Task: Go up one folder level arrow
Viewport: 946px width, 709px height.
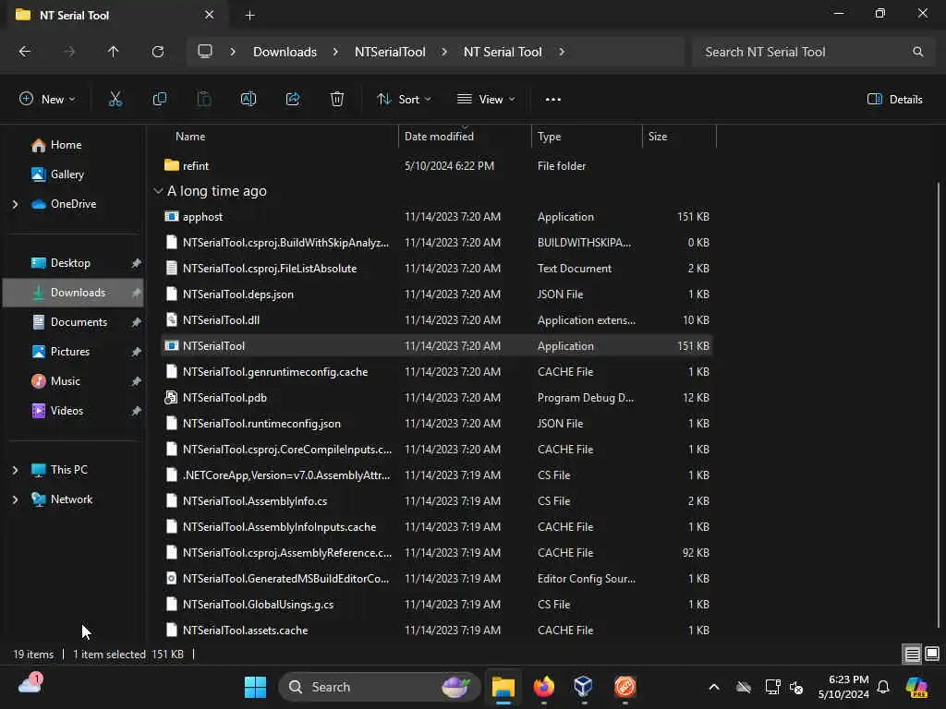Action: (x=113, y=52)
